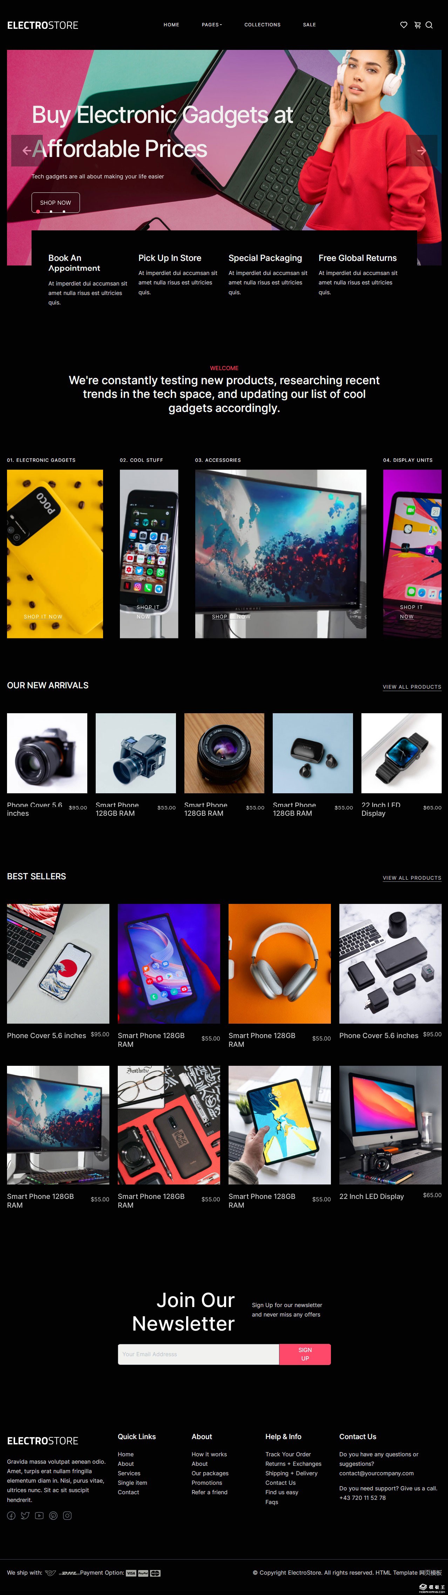The image size is (448, 1595).
Task: Click the Sign Up newsletter button
Action: point(305,1354)
